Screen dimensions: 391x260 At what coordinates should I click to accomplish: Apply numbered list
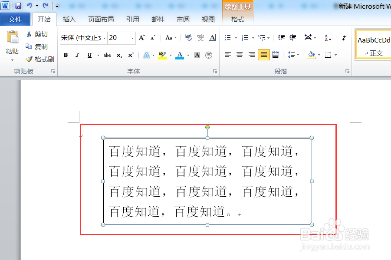[245, 38]
